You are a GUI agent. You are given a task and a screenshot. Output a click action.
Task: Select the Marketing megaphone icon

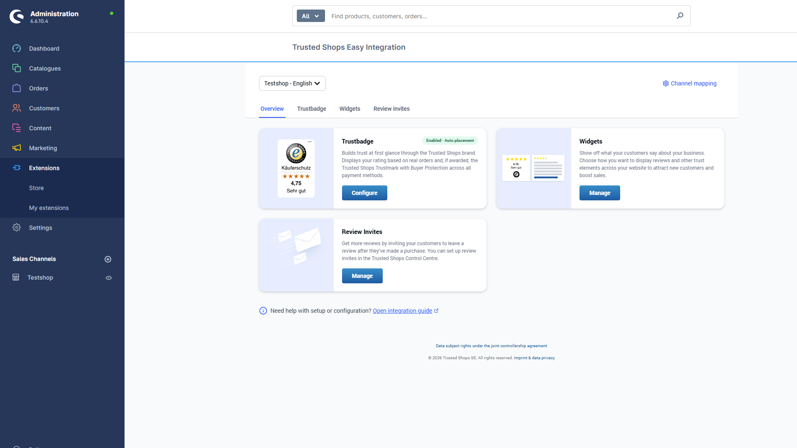17,148
